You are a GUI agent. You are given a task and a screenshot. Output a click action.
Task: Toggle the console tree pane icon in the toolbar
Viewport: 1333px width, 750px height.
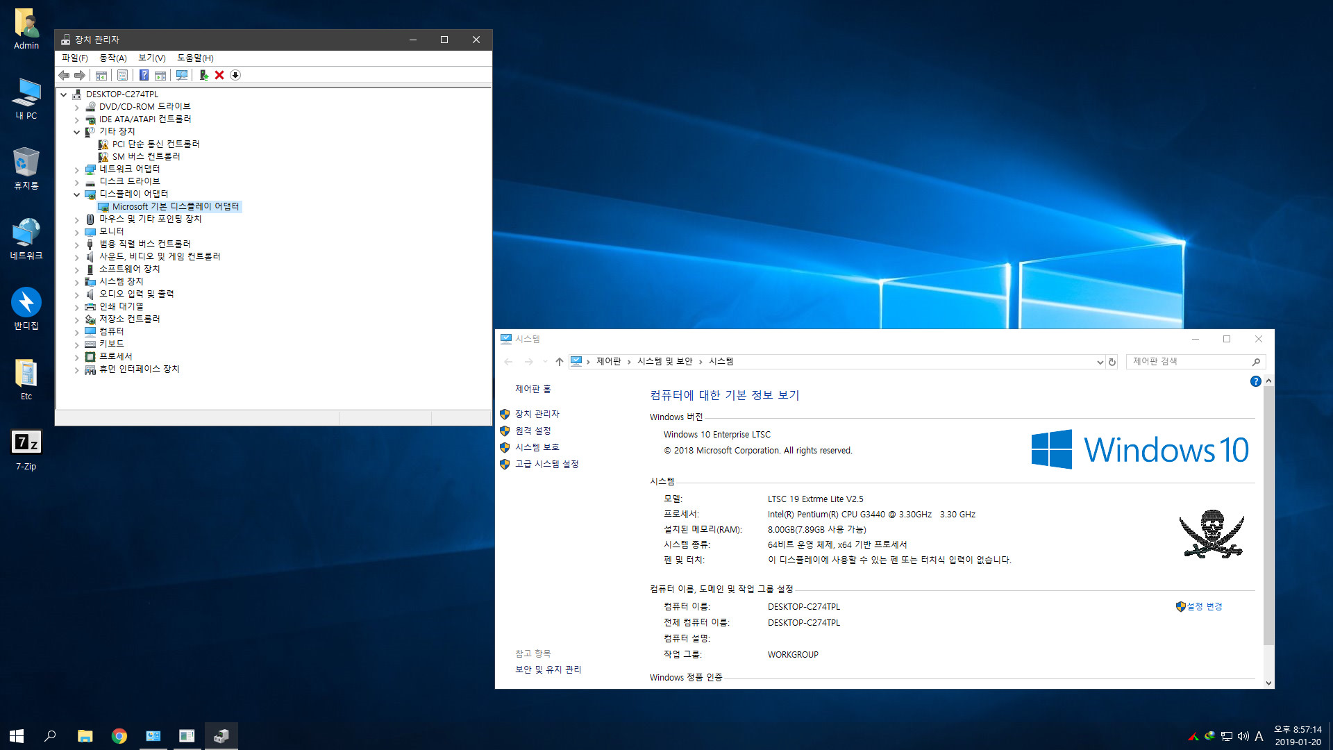[101, 75]
